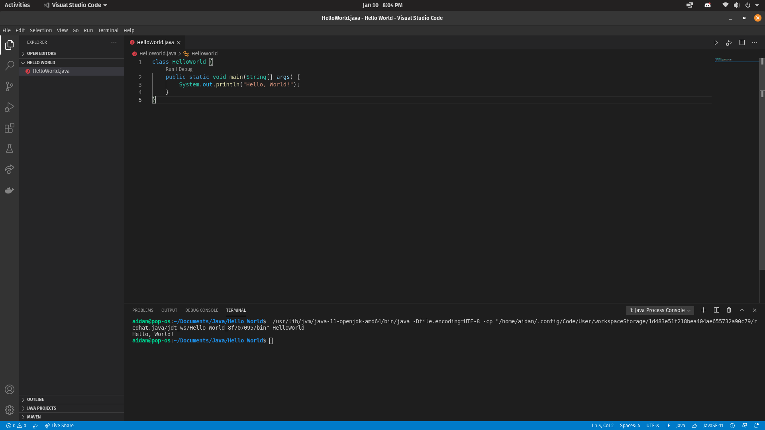Open the Run and Debug view
This screenshot has width=765, height=430.
(10, 107)
